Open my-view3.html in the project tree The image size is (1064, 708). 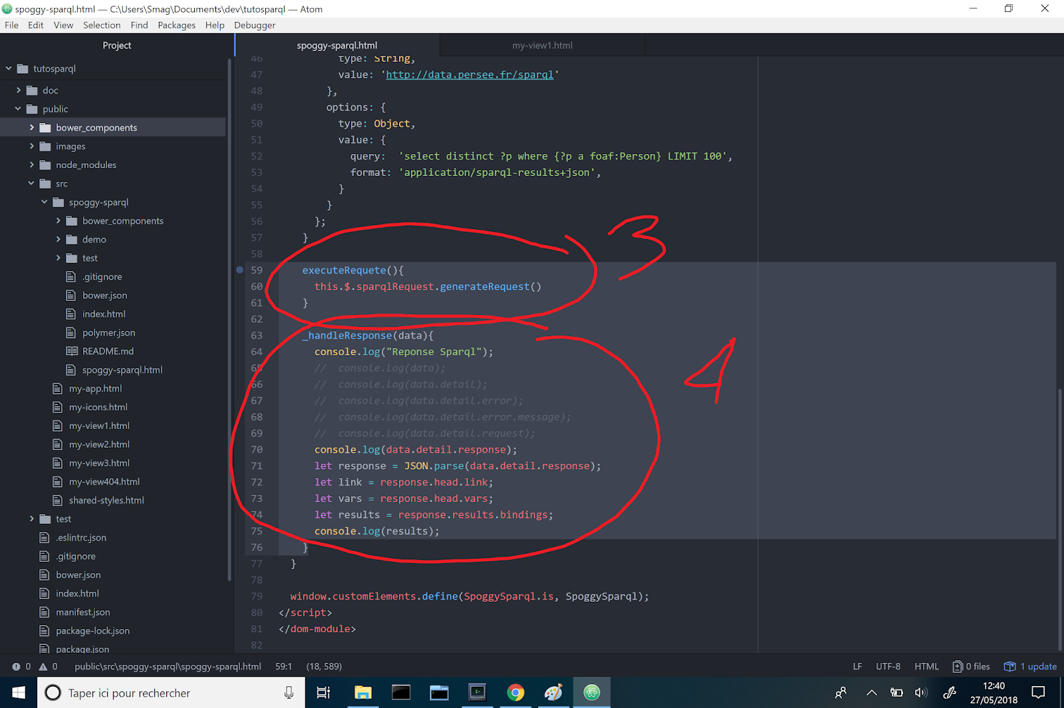tap(99, 463)
